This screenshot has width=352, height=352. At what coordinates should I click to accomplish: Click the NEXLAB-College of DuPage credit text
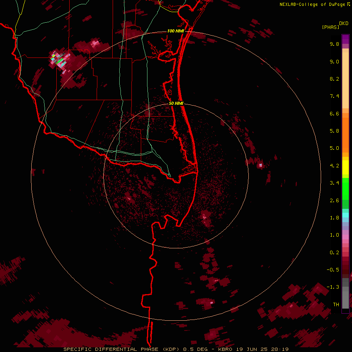312,4
